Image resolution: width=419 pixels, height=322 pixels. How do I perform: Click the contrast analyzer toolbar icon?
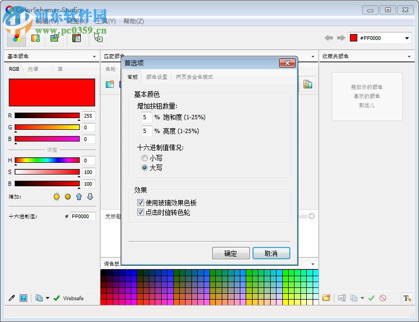pyautogui.click(x=98, y=38)
